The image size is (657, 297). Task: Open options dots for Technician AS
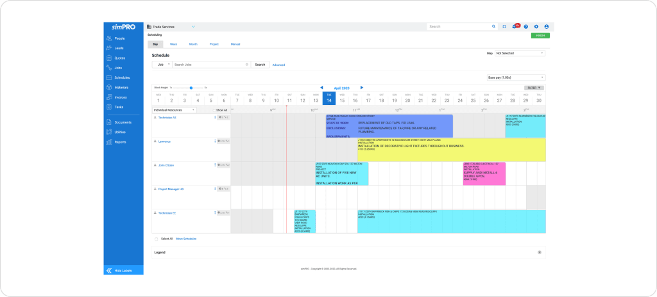pyautogui.click(x=214, y=118)
